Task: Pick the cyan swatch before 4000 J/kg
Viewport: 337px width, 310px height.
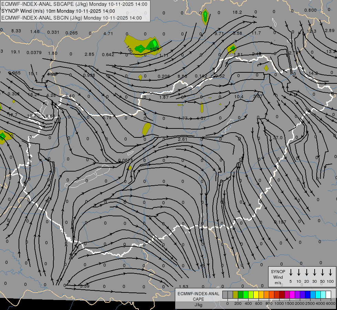Action: point(318,295)
